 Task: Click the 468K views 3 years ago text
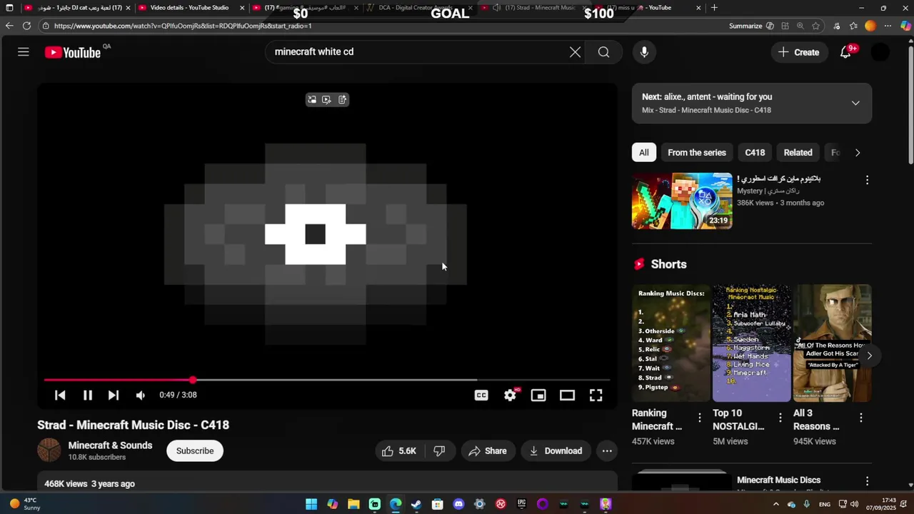(89, 484)
